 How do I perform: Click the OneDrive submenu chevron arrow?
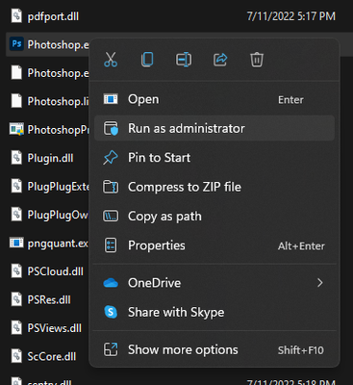click(319, 283)
